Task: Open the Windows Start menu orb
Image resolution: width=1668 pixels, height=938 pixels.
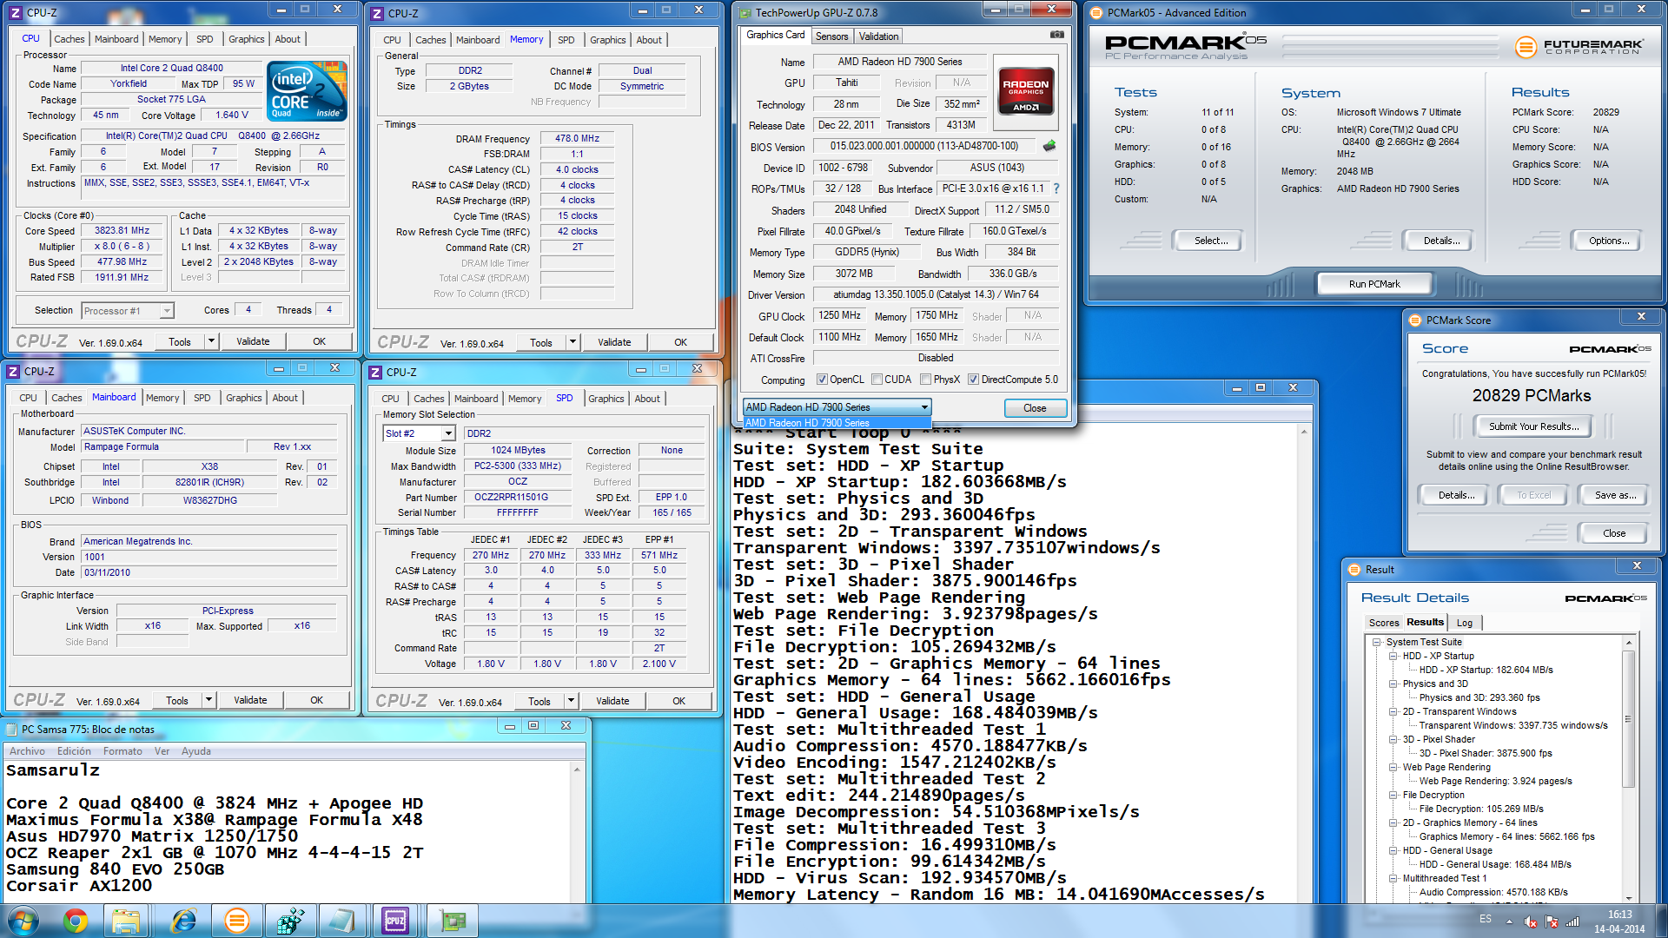Action: click(23, 921)
